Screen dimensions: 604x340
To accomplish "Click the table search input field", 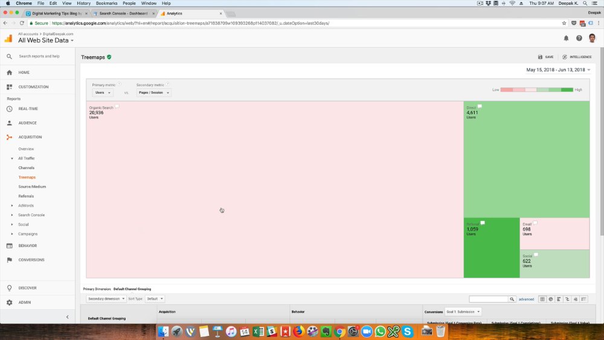I will pyautogui.click(x=489, y=299).
